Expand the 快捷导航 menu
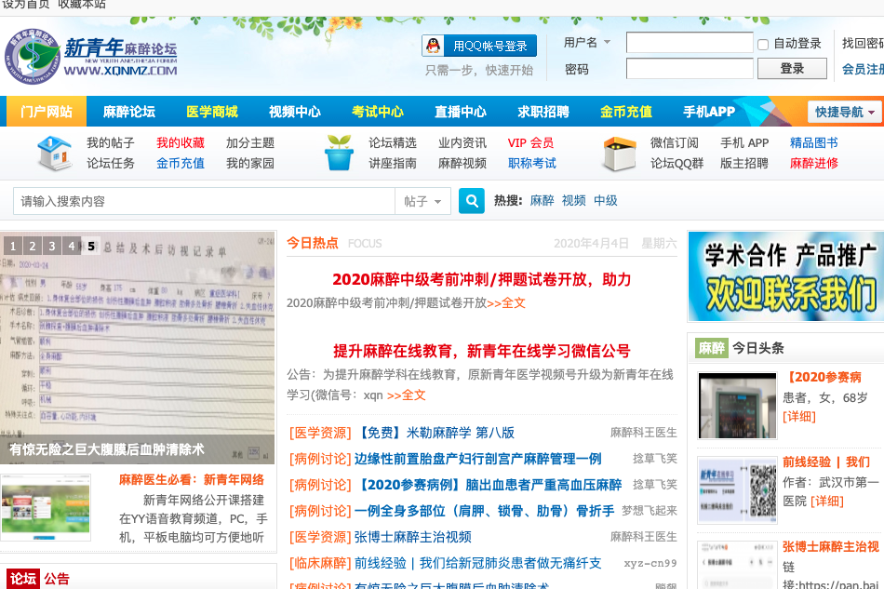The height and width of the screenshot is (589, 884). pyautogui.click(x=844, y=112)
